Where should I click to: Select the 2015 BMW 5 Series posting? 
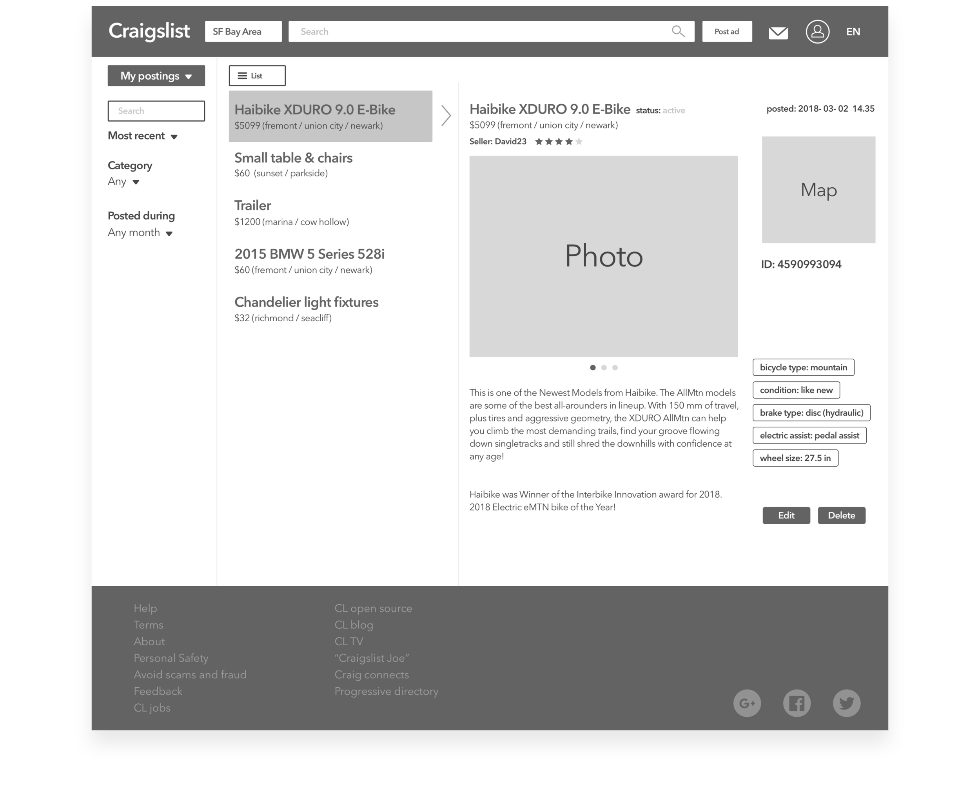[309, 260]
